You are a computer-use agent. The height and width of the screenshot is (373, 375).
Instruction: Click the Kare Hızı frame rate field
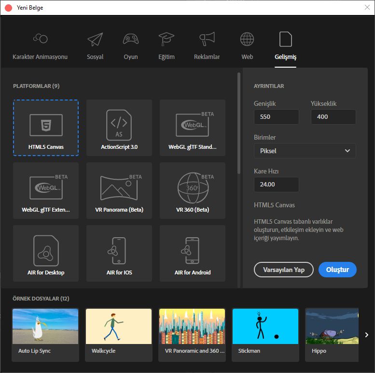276,185
